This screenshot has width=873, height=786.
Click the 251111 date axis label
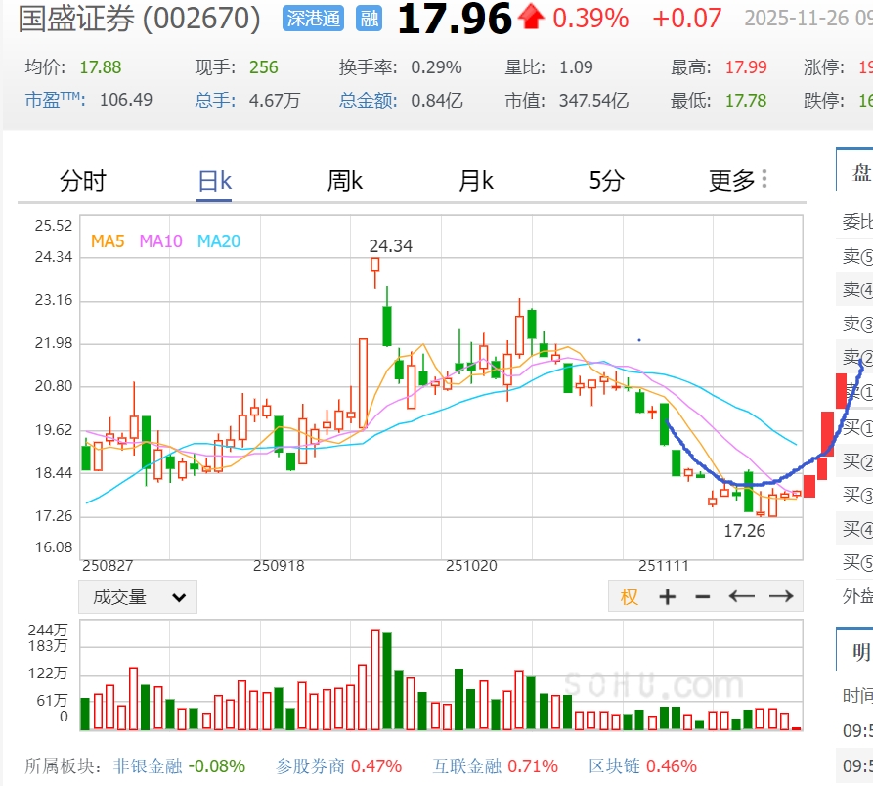click(664, 566)
